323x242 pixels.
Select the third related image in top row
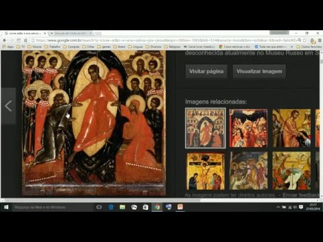pos(291,128)
